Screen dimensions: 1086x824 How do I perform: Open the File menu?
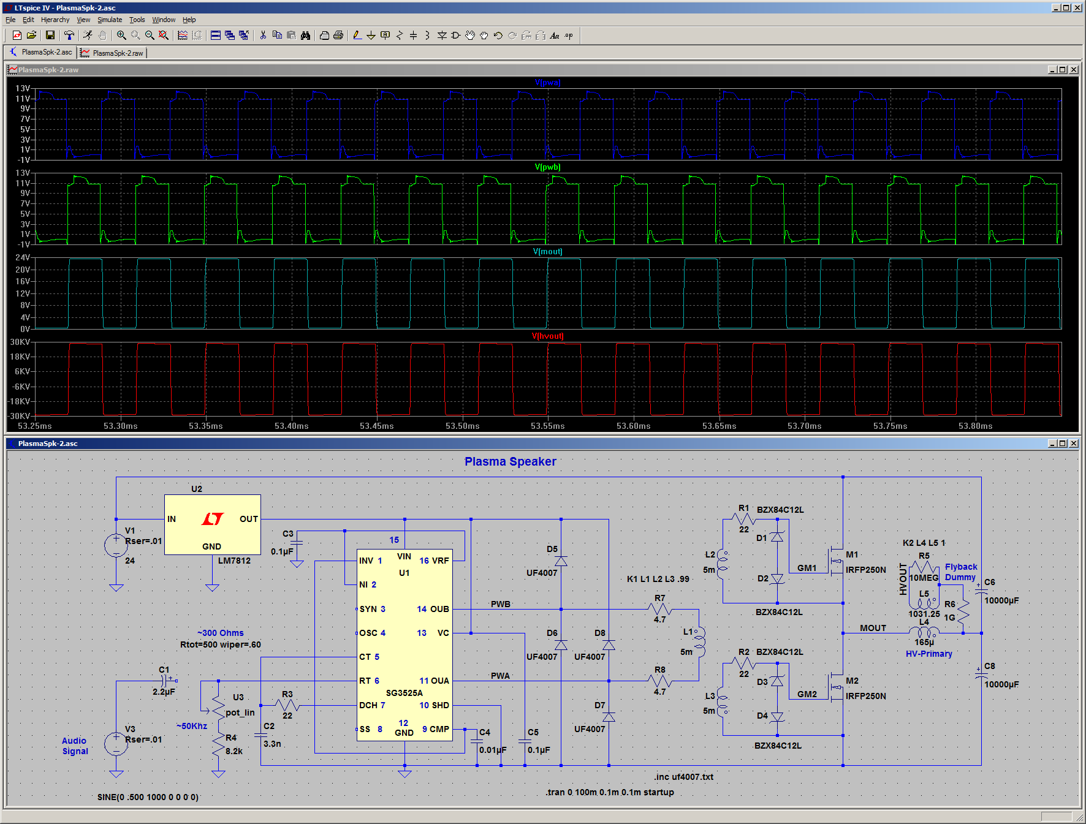pos(10,20)
